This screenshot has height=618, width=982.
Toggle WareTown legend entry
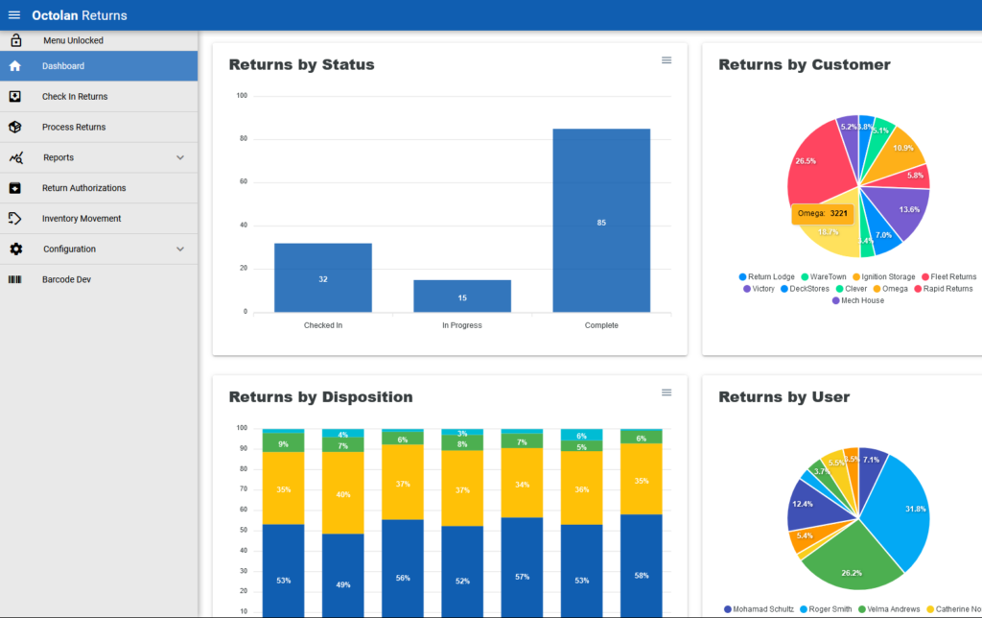[824, 276]
